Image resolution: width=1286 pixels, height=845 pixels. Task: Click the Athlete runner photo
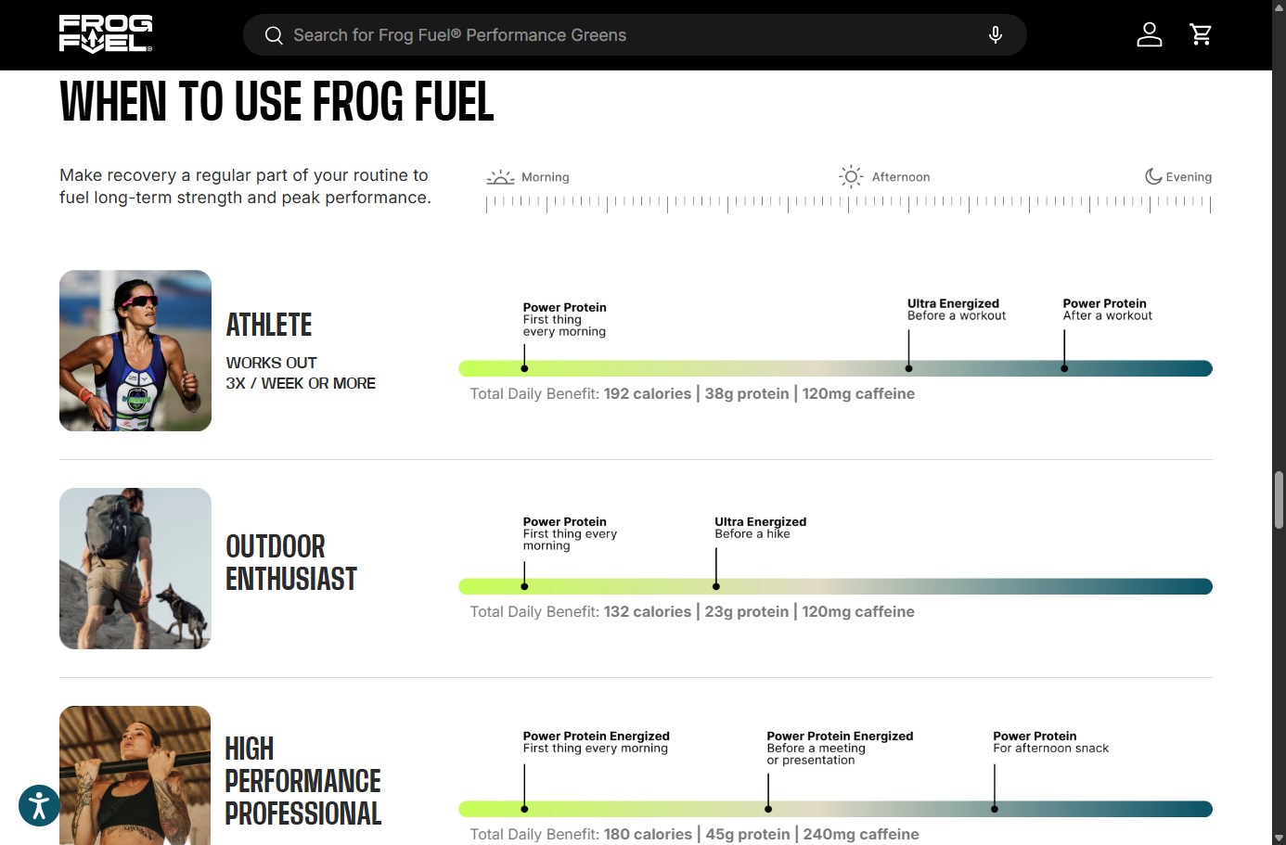(x=135, y=351)
